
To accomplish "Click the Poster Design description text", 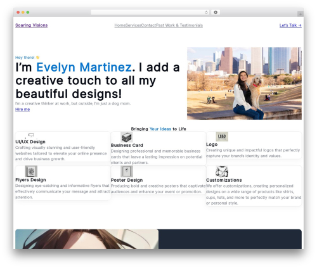I will 158,189.
